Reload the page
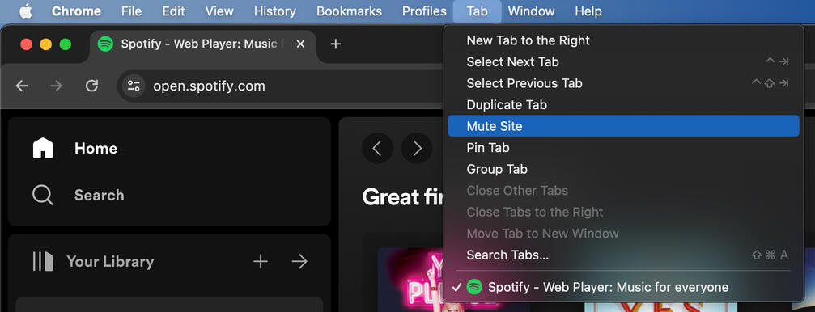 [x=92, y=86]
